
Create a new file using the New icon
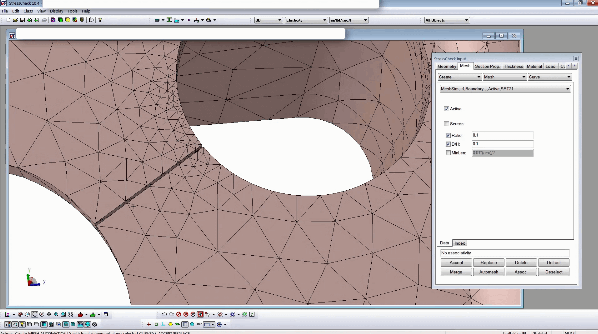9,20
